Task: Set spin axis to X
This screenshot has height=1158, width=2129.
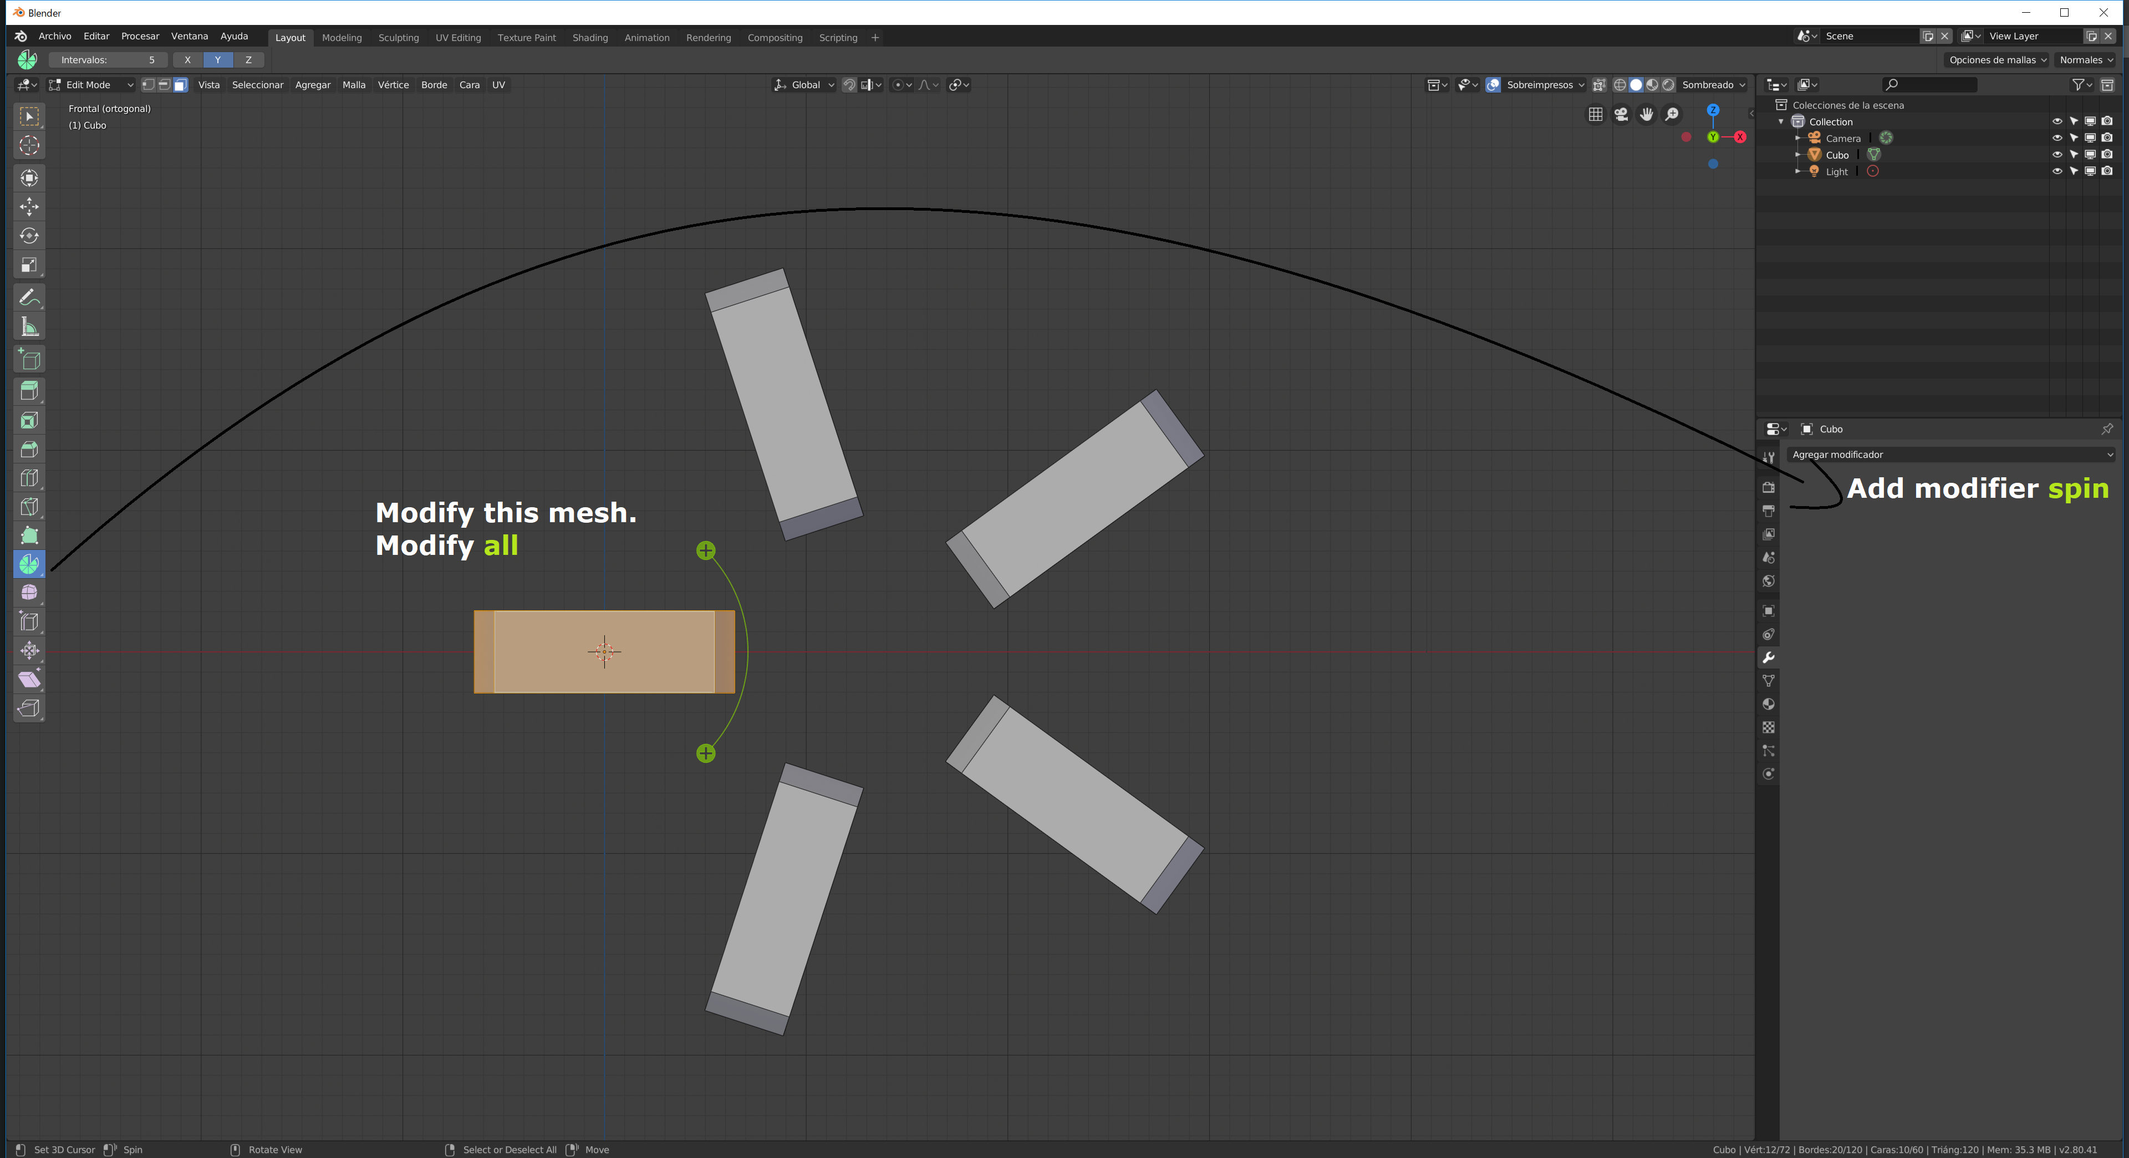Action: pos(187,59)
